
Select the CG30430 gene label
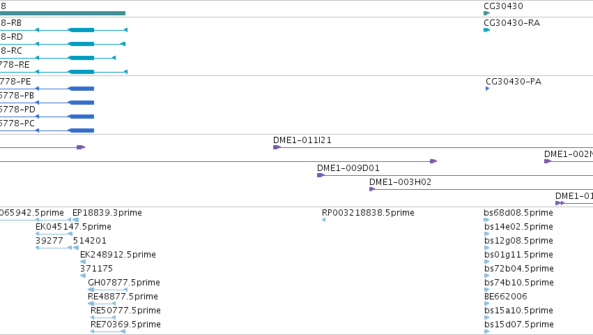pos(503,6)
